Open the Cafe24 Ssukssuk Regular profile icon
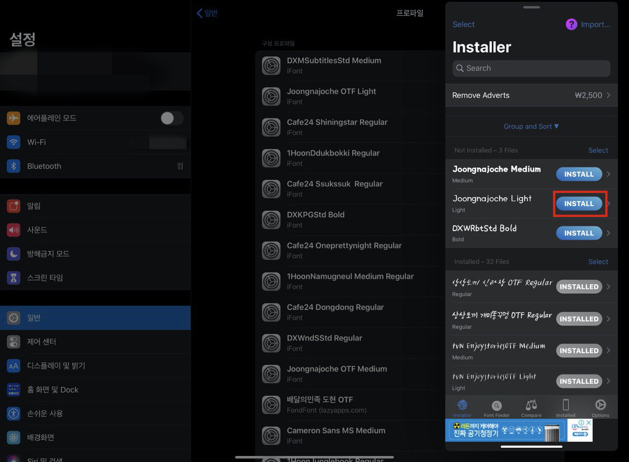 (271, 189)
